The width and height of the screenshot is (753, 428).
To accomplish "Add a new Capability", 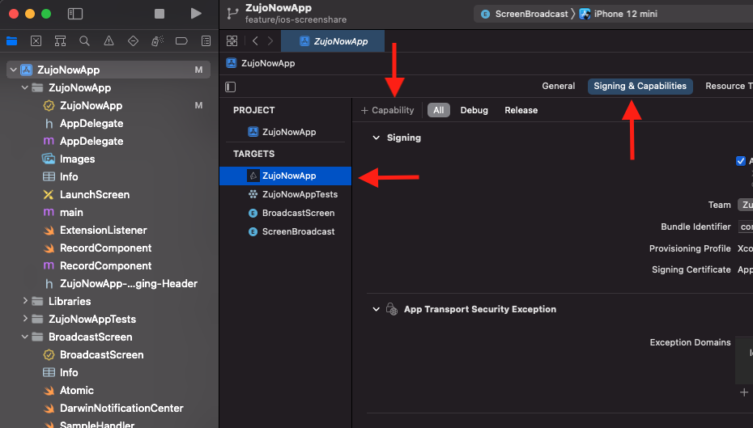I will tap(387, 110).
